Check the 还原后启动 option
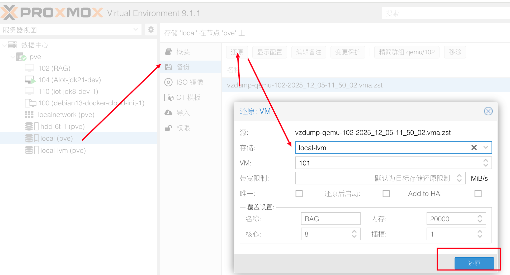Viewport: 510px width, 275px height. point(386,194)
